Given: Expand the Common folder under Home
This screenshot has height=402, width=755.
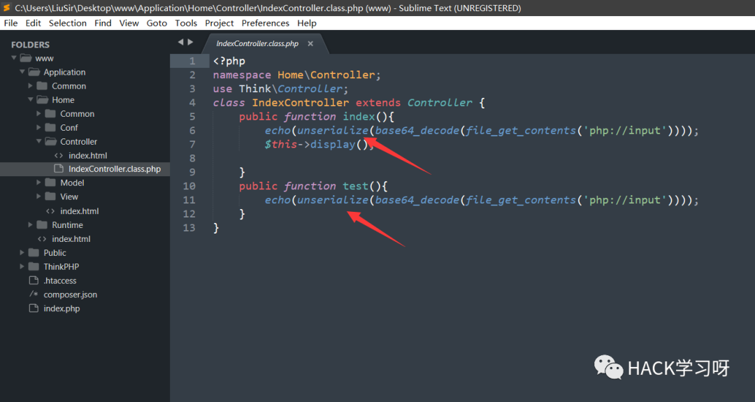Looking at the screenshot, I should point(38,114).
